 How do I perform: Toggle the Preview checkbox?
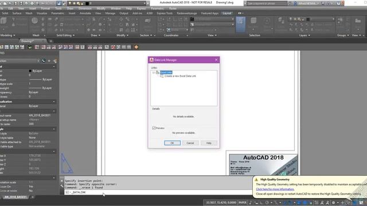[x=154, y=128]
